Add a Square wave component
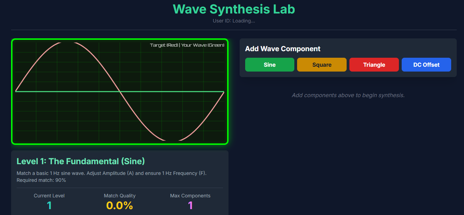This screenshot has width=464, height=215. (322, 65)
